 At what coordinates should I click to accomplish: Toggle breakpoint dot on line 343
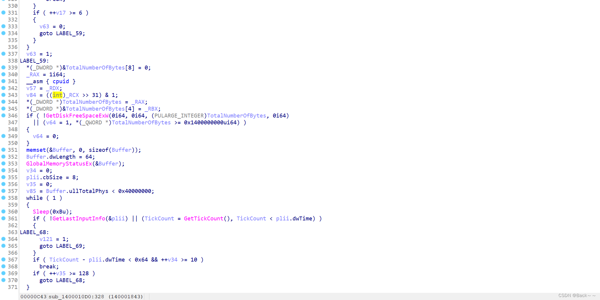[x=3, y=95]
